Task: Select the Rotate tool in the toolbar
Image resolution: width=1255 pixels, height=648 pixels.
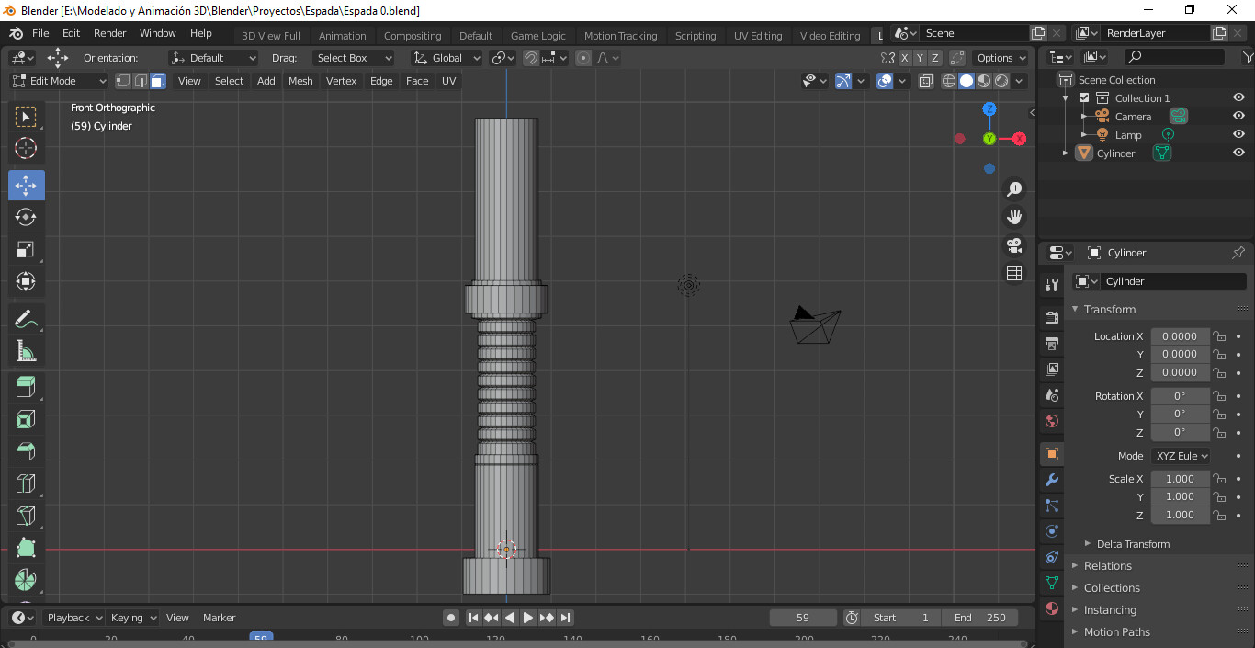Action: (x=26, y=217)
